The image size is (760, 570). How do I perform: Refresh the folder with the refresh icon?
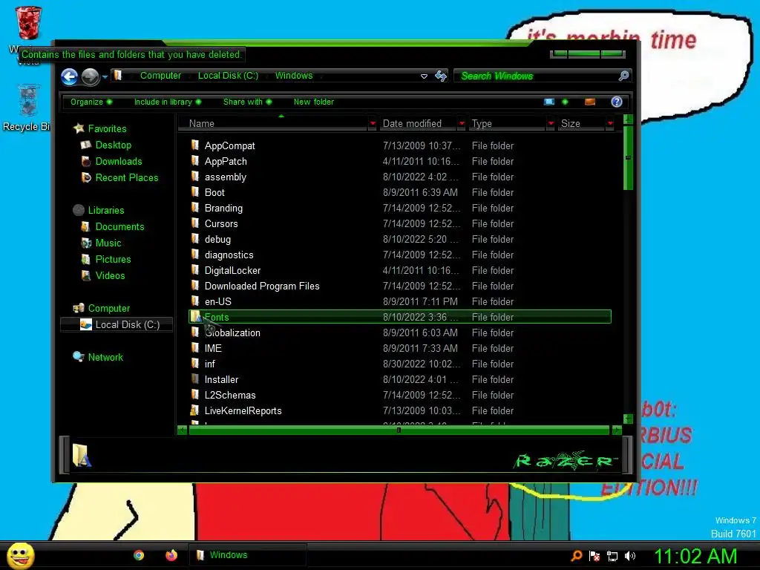pyautogui.click(x=441, y=76)
